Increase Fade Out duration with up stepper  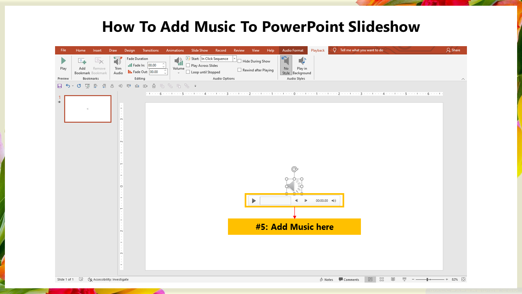click(x=165, y=70)
